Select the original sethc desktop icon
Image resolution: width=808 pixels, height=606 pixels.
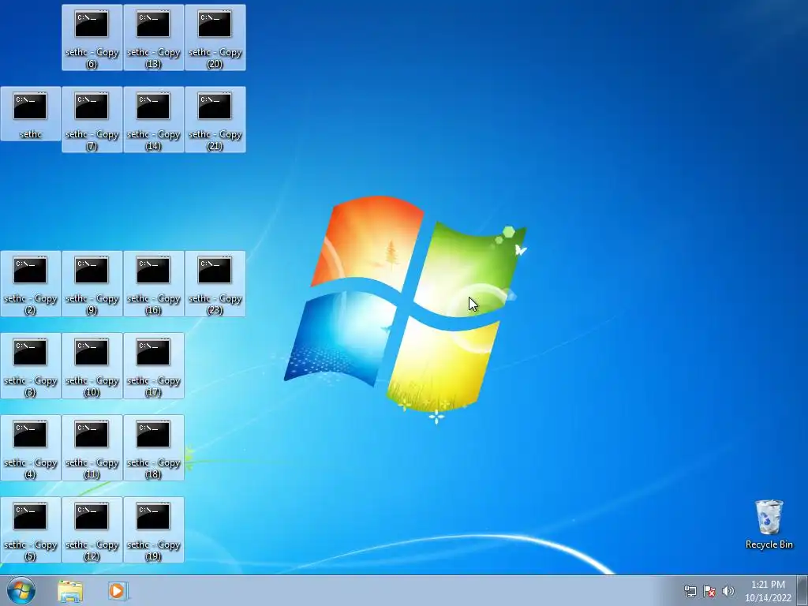31,114
